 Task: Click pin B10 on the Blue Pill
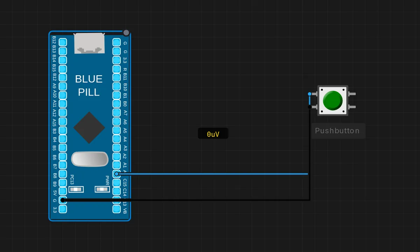point(117,86)
